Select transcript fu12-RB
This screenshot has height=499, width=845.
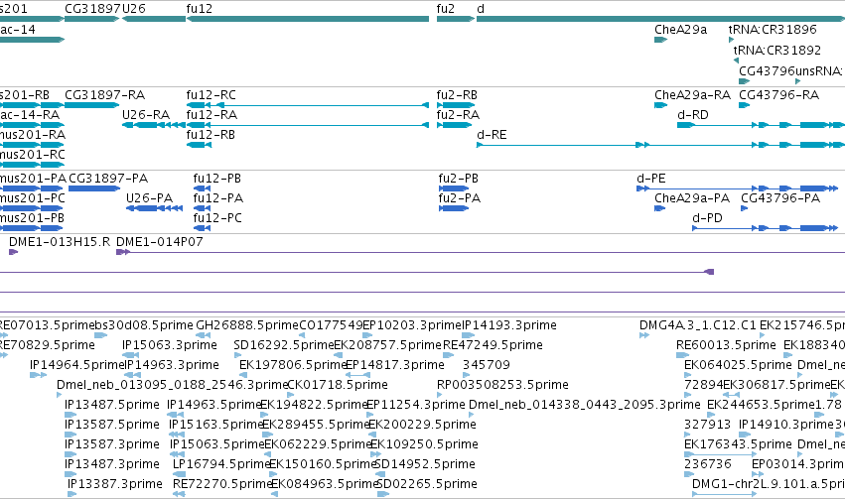point(199,145)
